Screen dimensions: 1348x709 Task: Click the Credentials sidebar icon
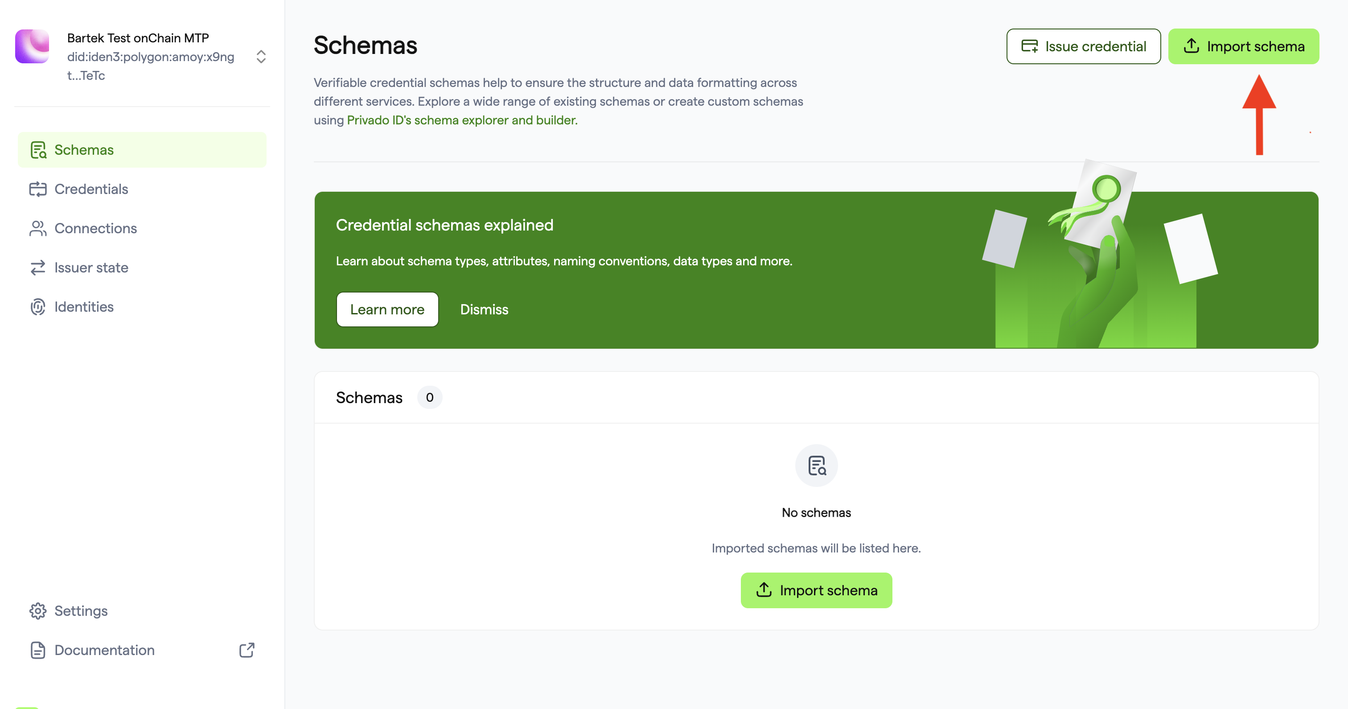point(38,189)
